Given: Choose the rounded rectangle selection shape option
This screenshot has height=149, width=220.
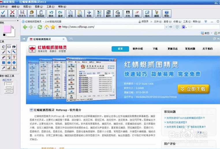Looking at the screenshot, I should pyautogui.click(x=9, y=87).
